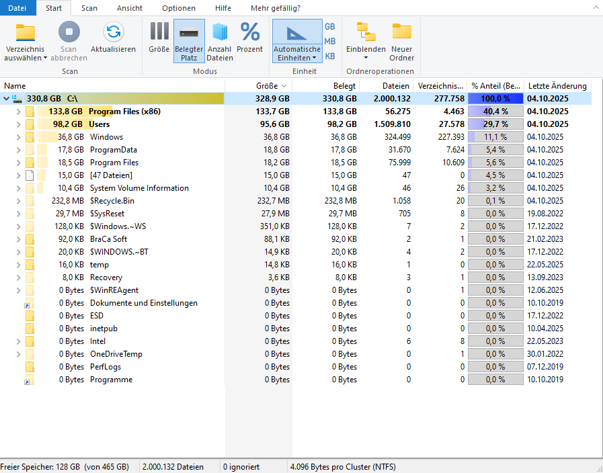603x473 pixels.
Task: Sort by the Letzte Änderung column header
Action: (x=557, y=86)
